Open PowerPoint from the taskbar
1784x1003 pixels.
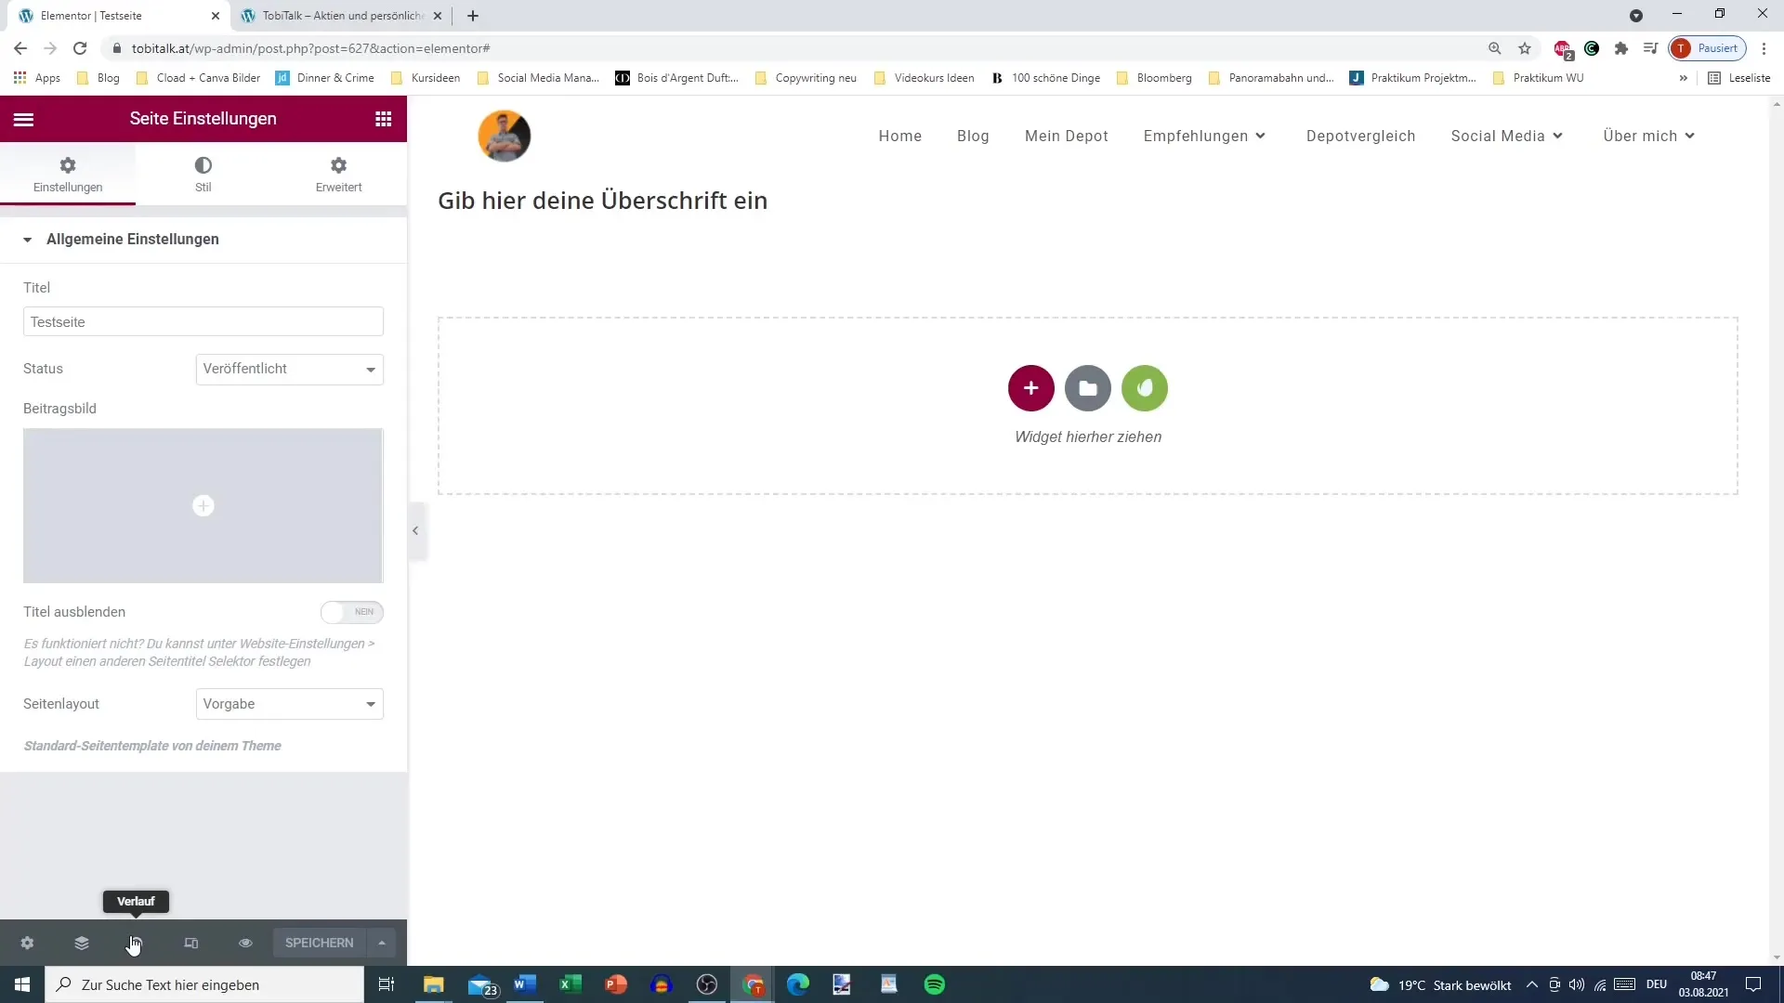(x=616, y=984)
